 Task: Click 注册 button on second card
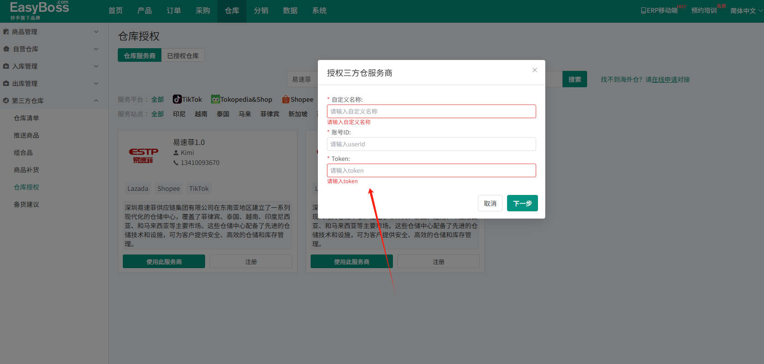pyautogui.click(x=438, y=261)
